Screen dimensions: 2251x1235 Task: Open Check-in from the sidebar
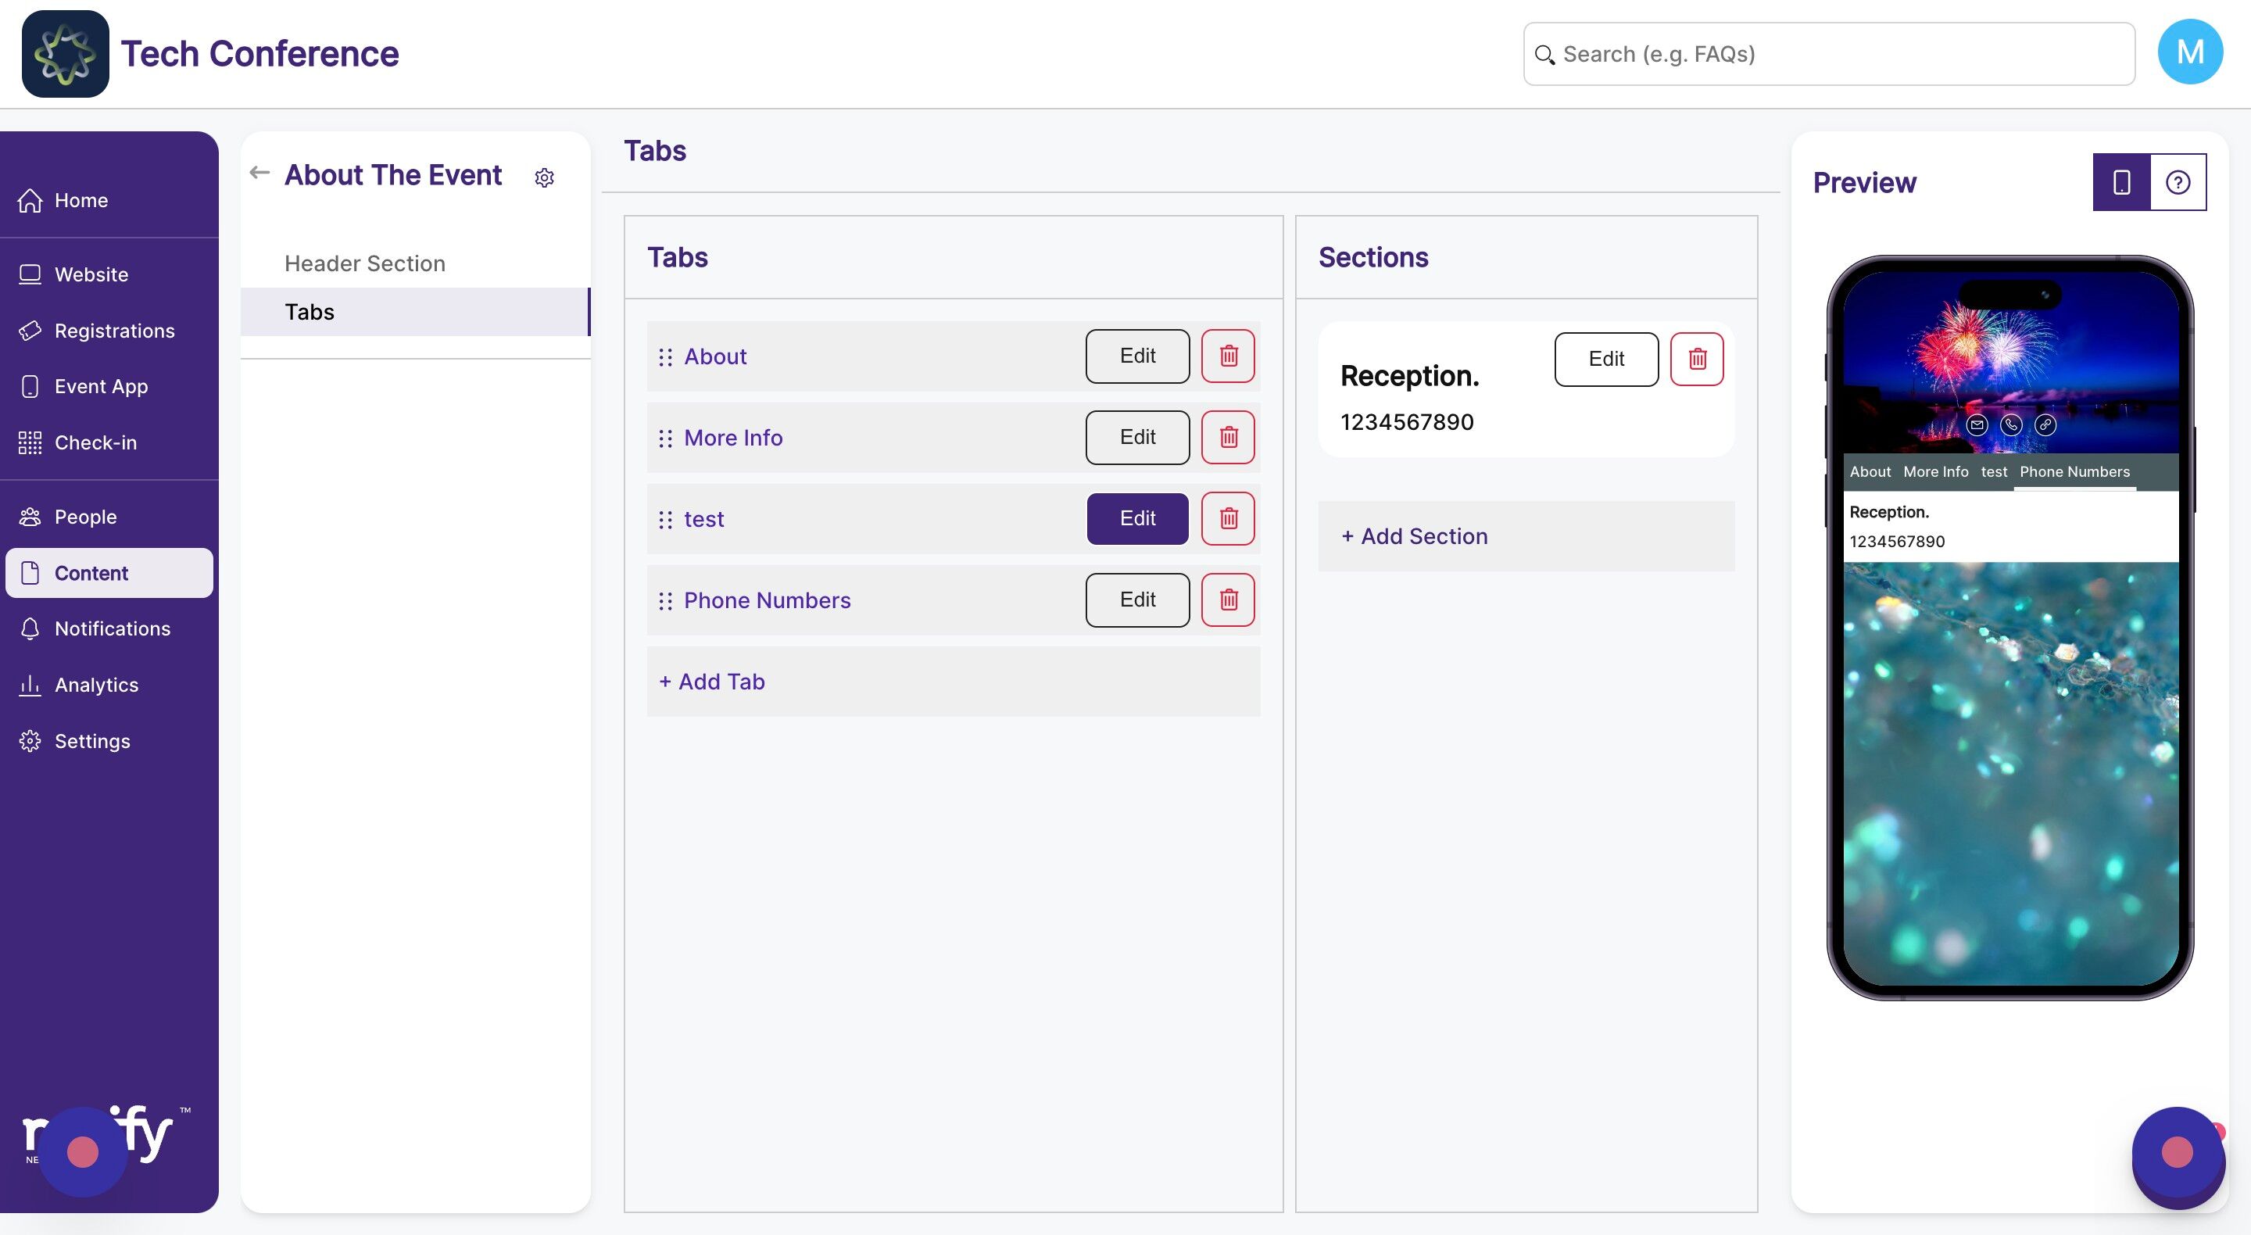point(95,442)
